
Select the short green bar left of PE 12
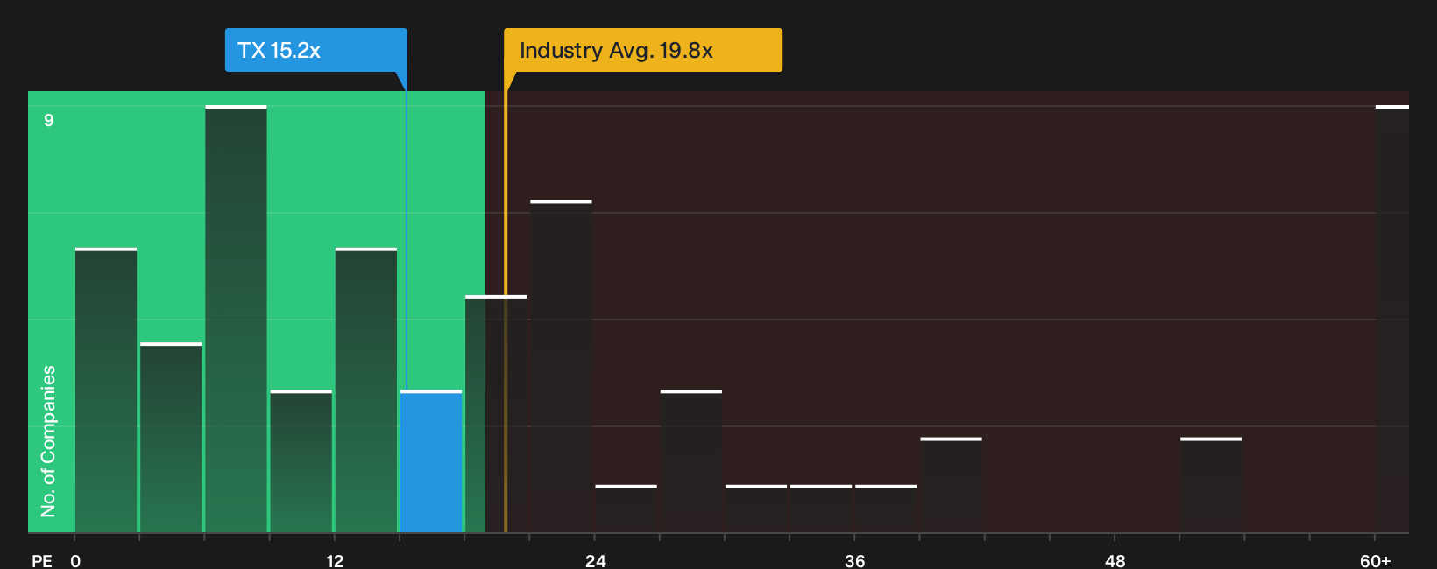coord(301,461)
